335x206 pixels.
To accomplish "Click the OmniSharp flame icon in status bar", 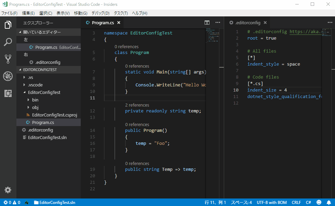I will pos(27,202).
